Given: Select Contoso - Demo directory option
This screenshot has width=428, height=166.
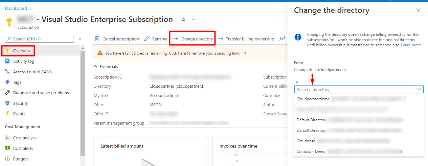Looking at the screenshot, I should (x=311, y=152).
